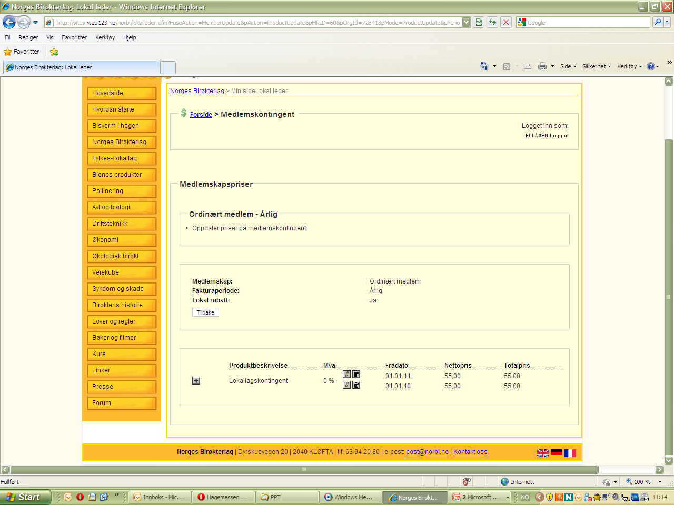This screenshot has width=674, height=505.
Task: Open the search provider dropdown arrow
Action: pyautogui.click(x=667, y=22)
